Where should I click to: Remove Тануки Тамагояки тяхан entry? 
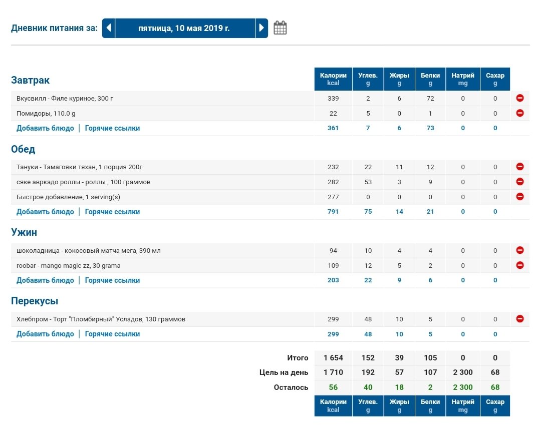coord(519,167)
